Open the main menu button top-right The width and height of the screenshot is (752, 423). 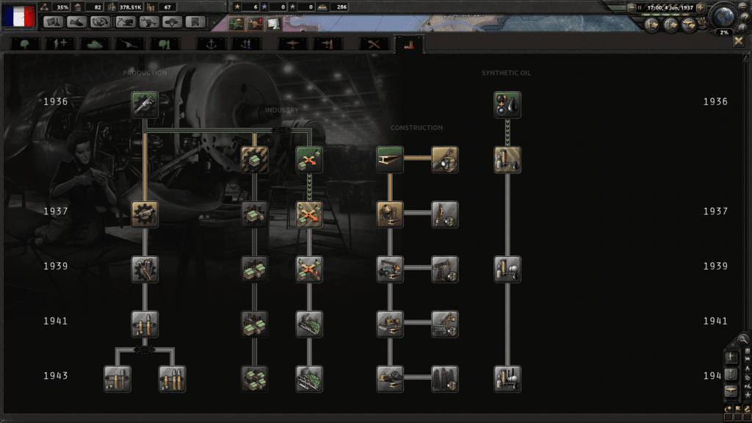pos(744,7)
